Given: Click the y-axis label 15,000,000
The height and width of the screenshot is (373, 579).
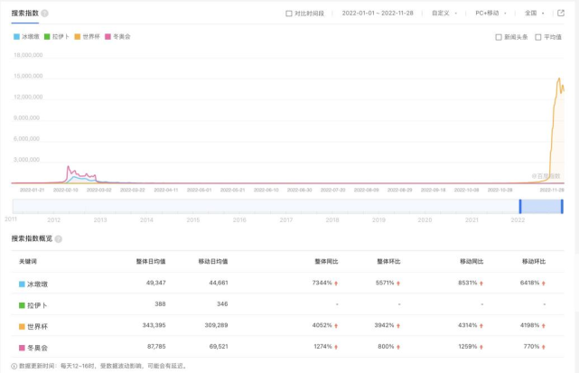Looking at the screenshot, I should [x=28, y=76].
